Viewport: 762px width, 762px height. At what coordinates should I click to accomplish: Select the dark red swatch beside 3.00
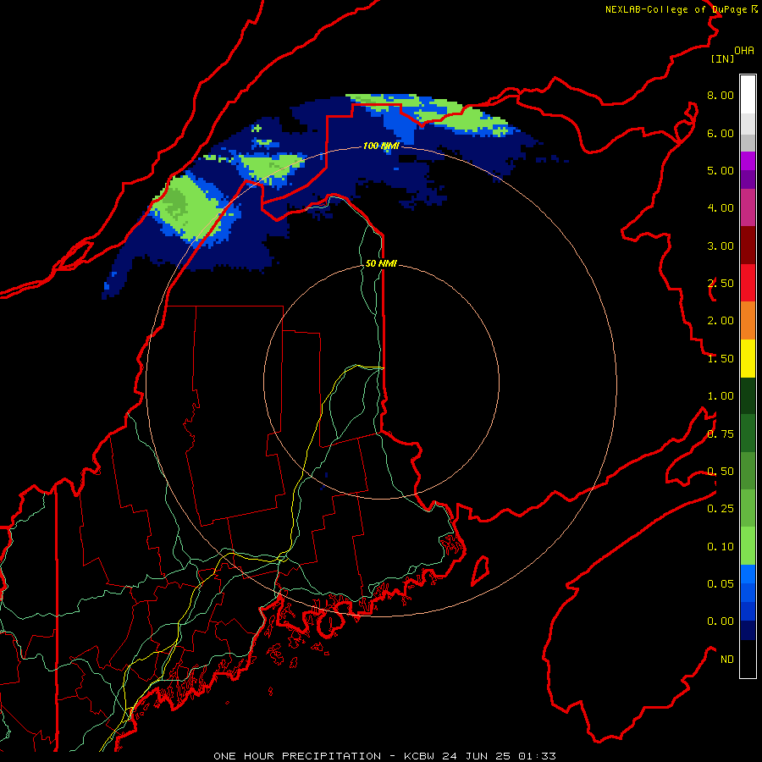[x=748, y=246]
